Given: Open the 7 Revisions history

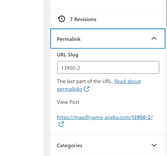Looking at the screenshot, I should pos(83,19).
